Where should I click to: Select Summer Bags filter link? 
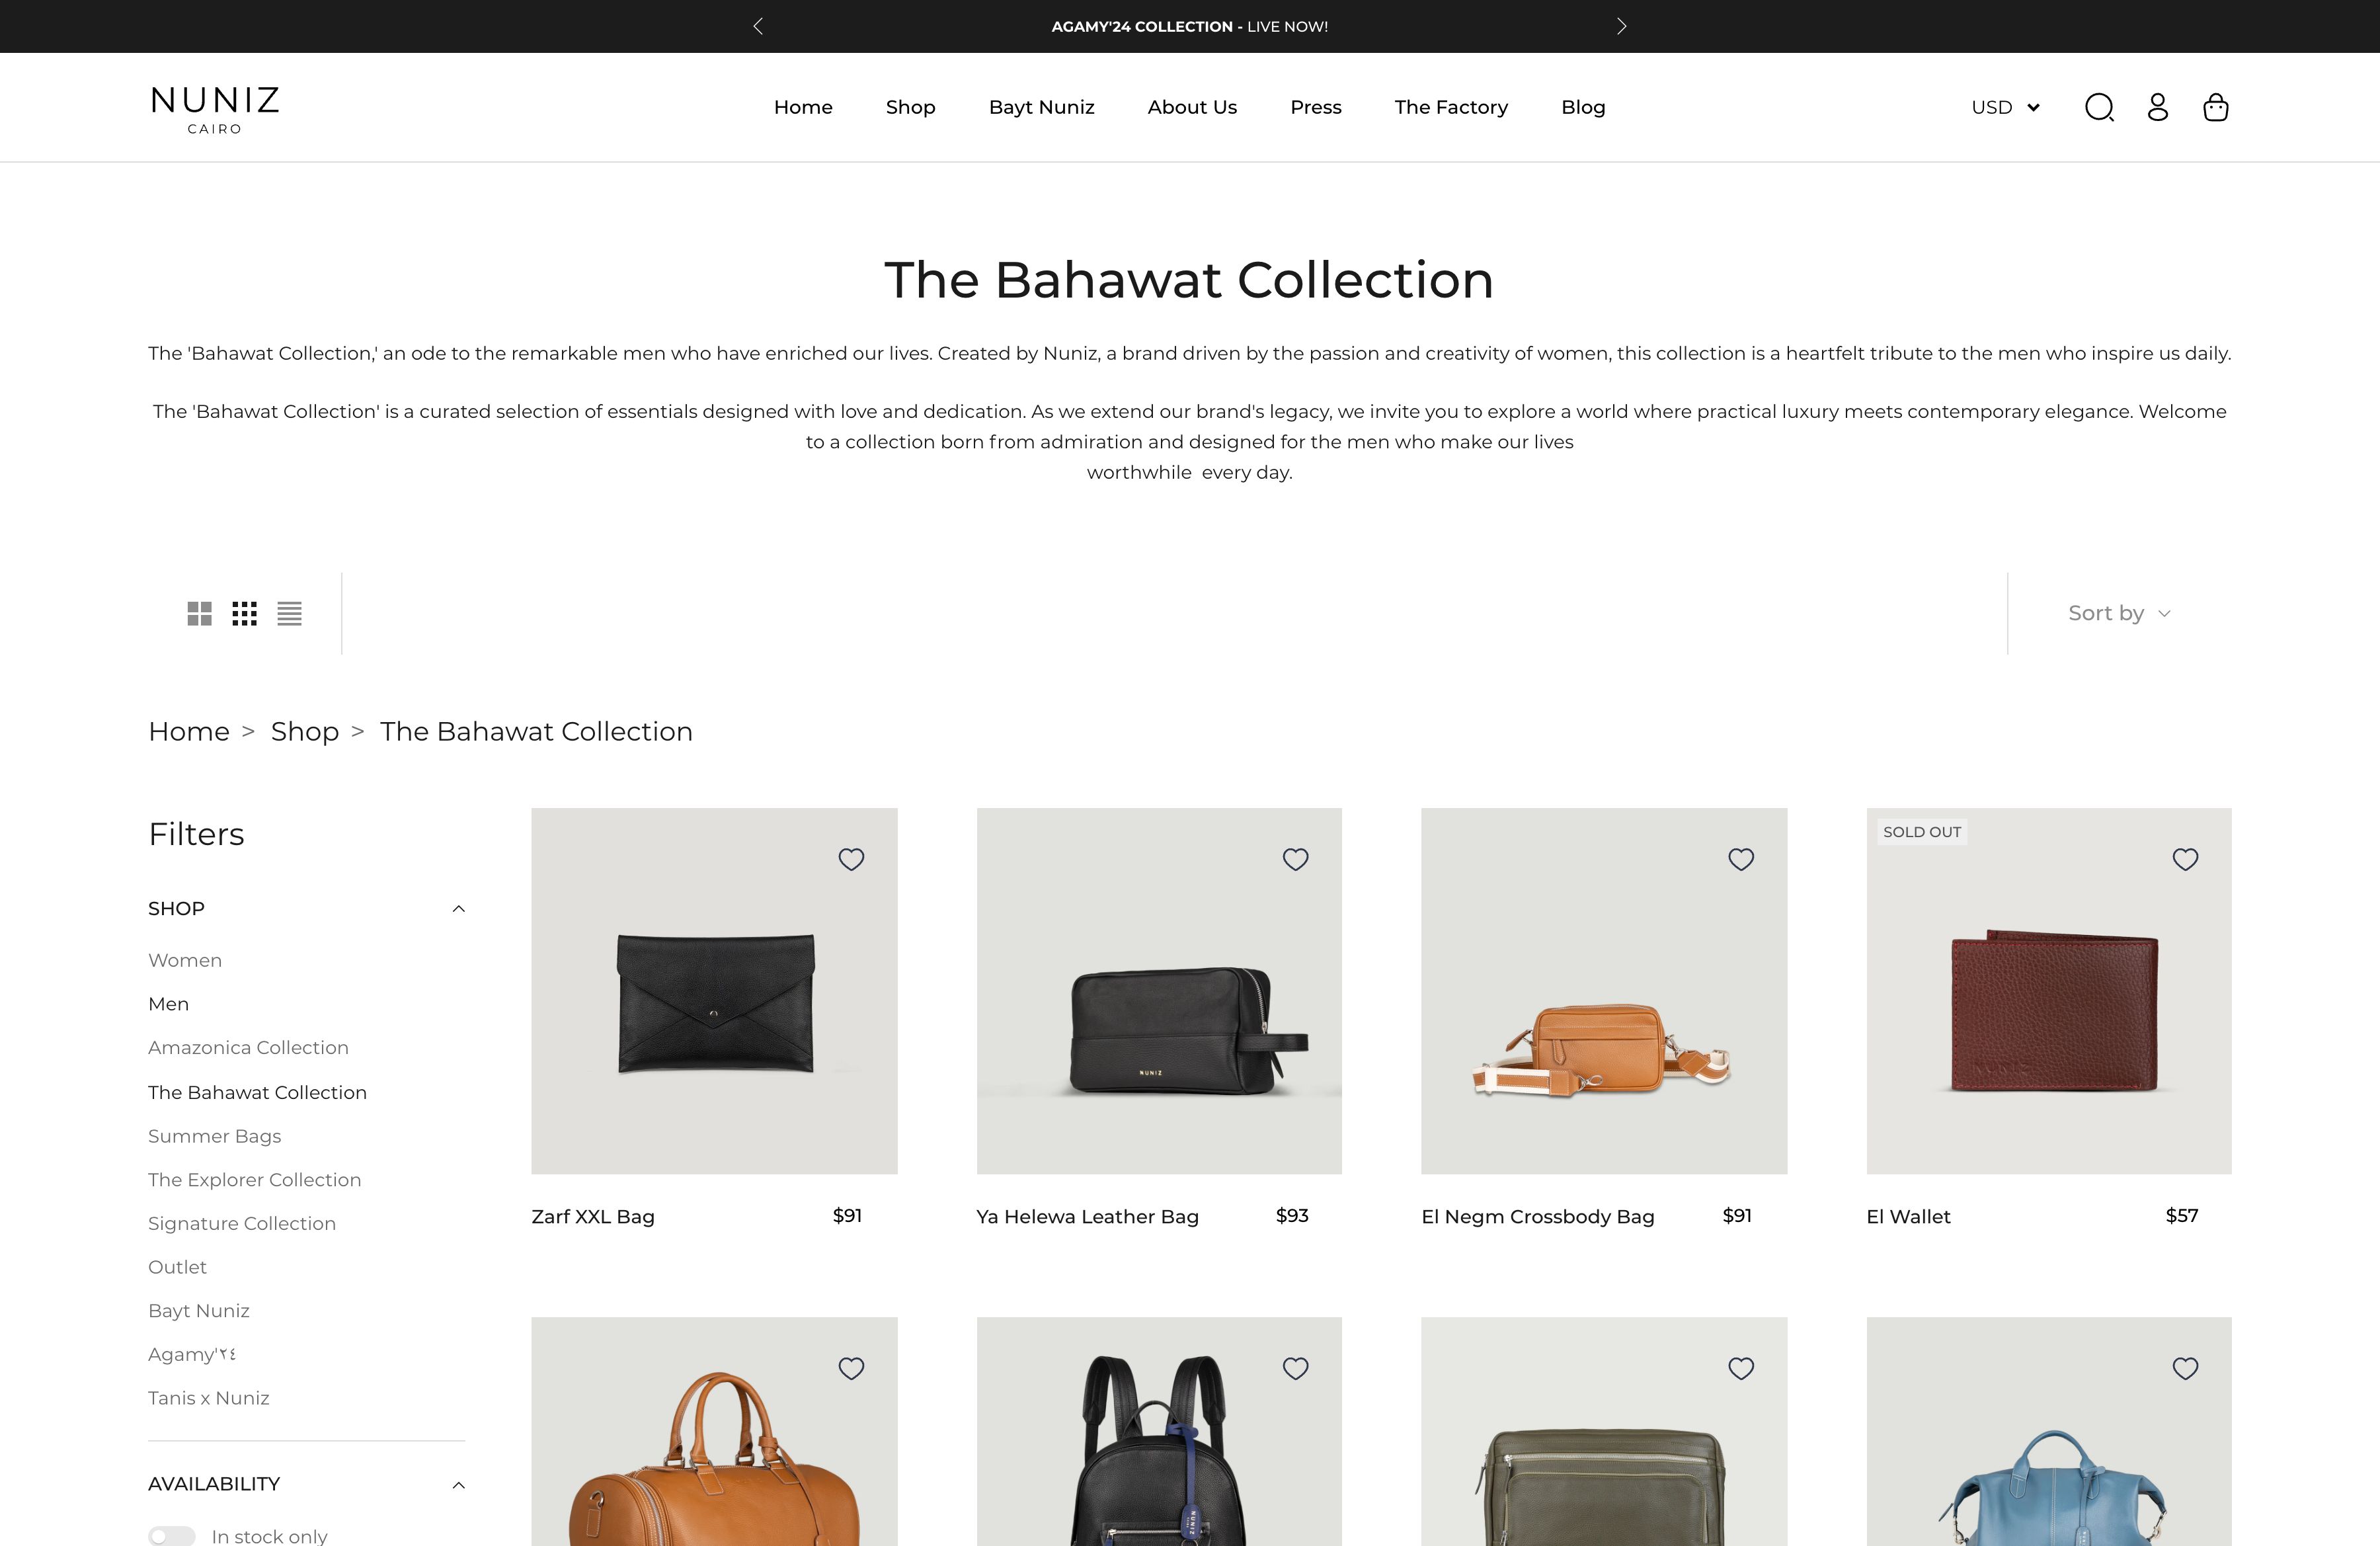[x=215, y=1136]
